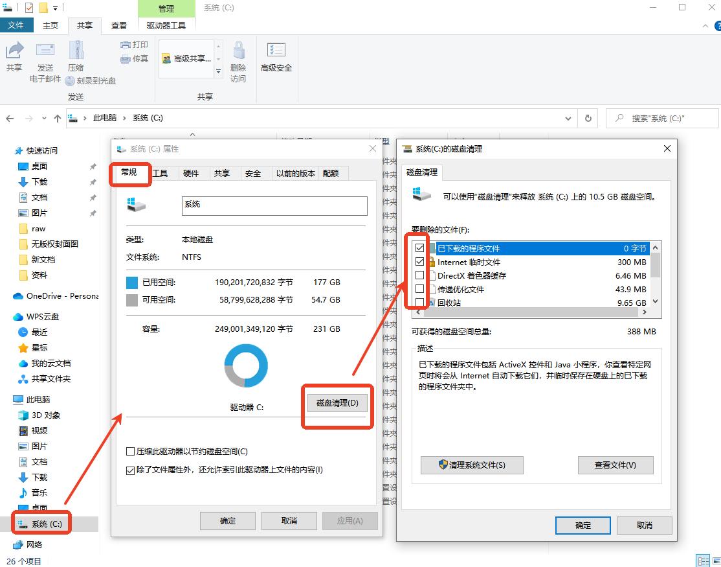The width and height of the screenshot is (721, 567).
Task: Open 高级安全 settings icon
Action: tap(276, 51)
